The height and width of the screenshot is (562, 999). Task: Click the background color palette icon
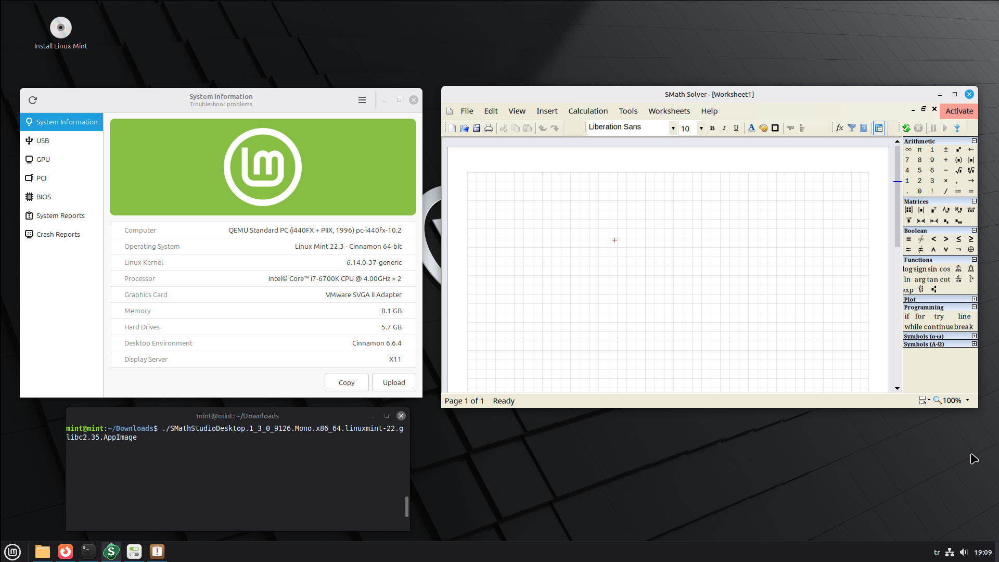coord(763,128)
